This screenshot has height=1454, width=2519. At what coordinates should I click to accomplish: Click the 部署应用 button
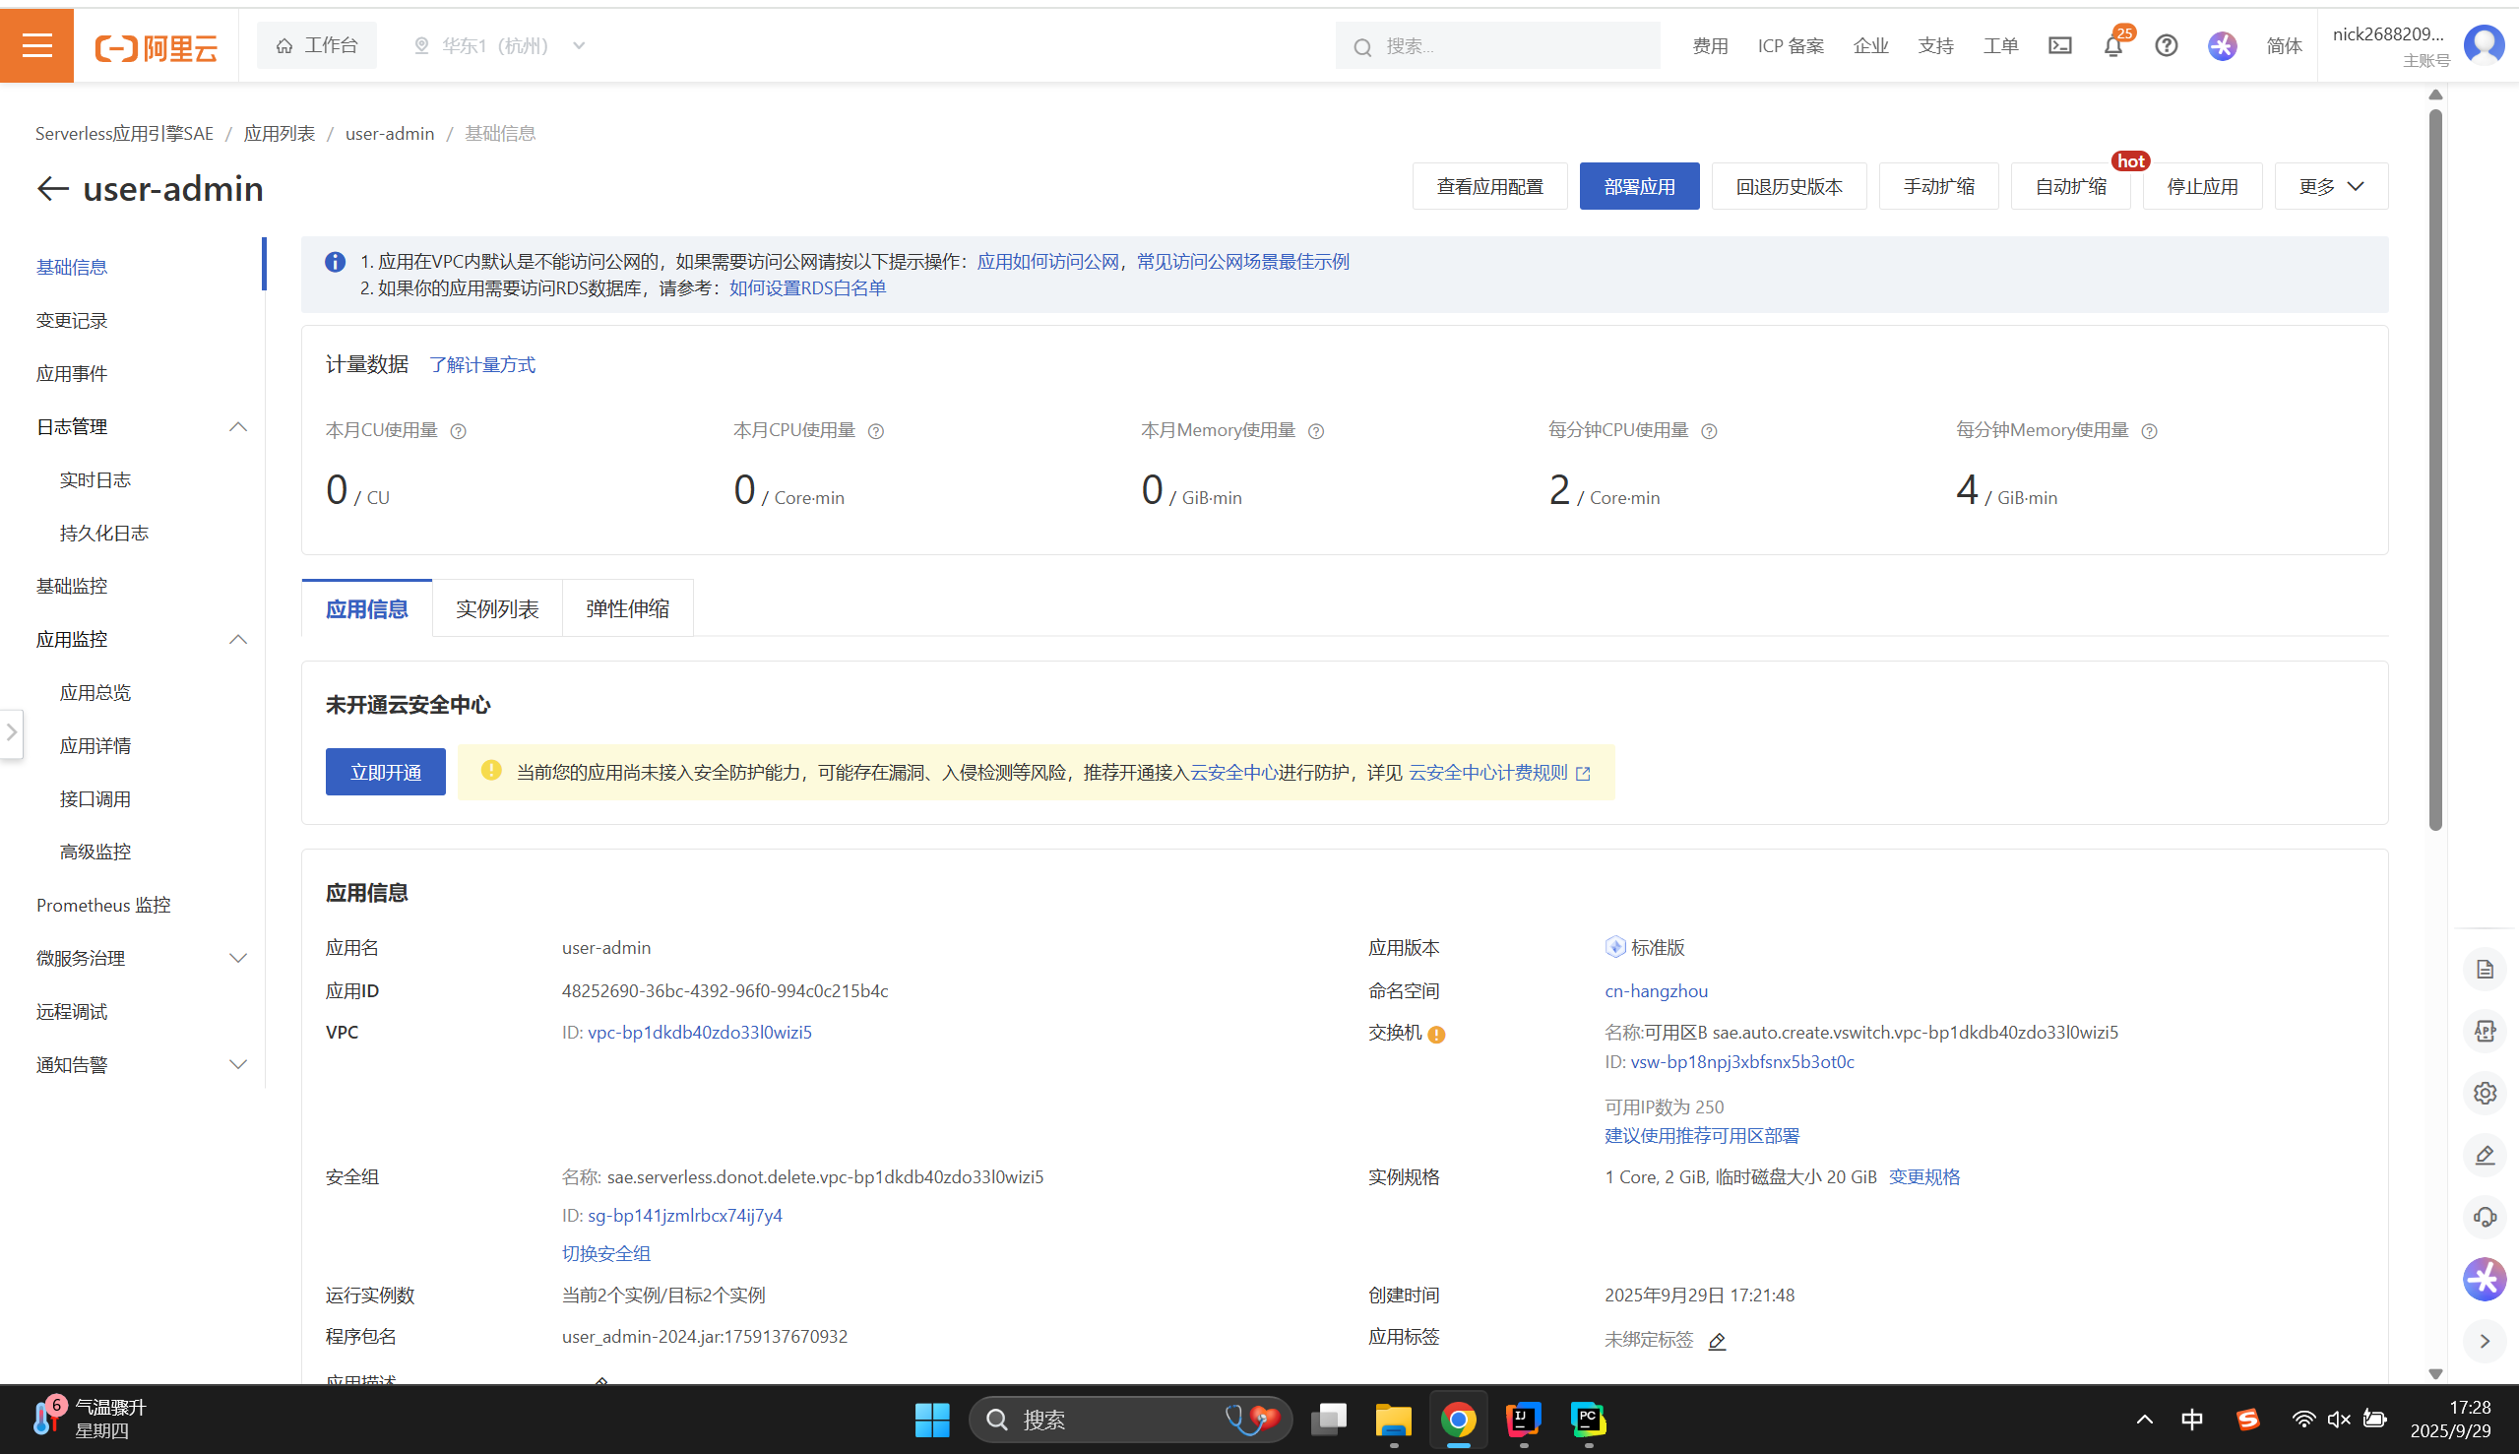pyautogui.click(x=1638, y=187)
